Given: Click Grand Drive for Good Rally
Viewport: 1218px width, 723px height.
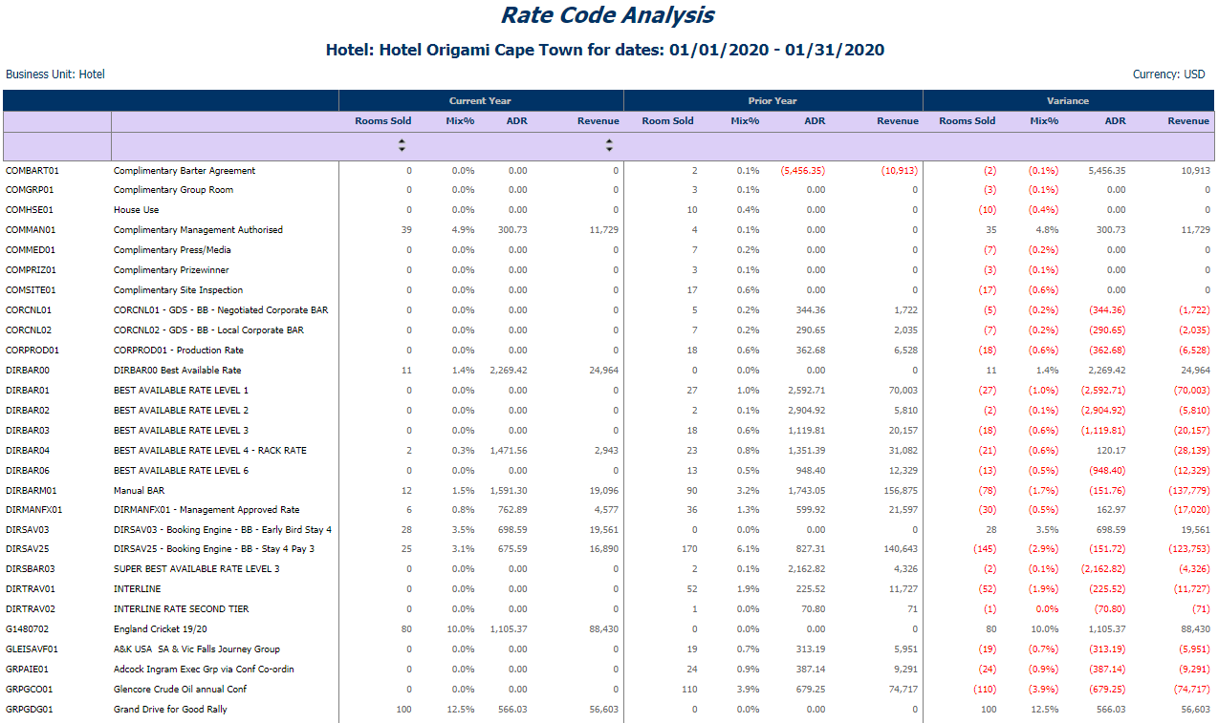Looking at the screenshot, I should (172, 710).
